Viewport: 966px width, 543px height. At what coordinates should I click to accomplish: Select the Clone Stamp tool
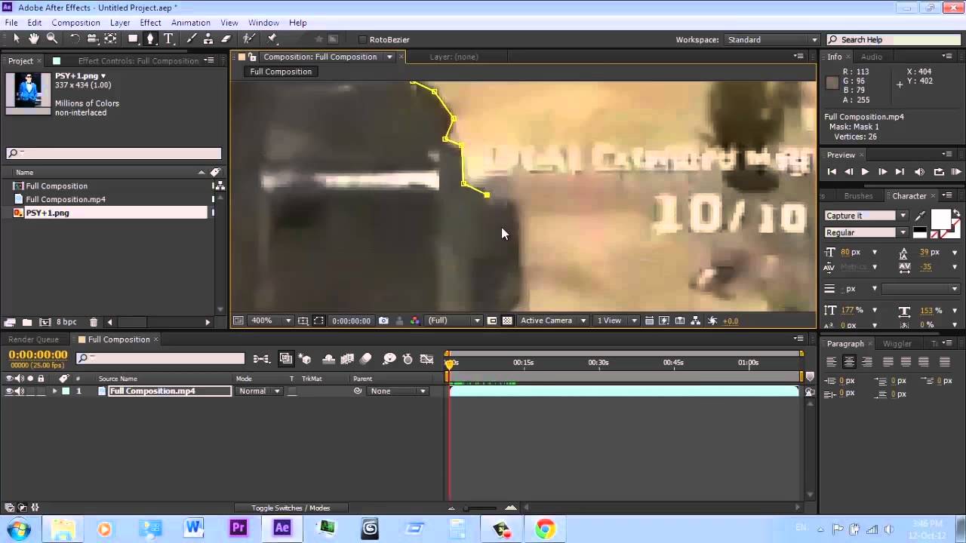pyautogui.click(x=208, y=38)
